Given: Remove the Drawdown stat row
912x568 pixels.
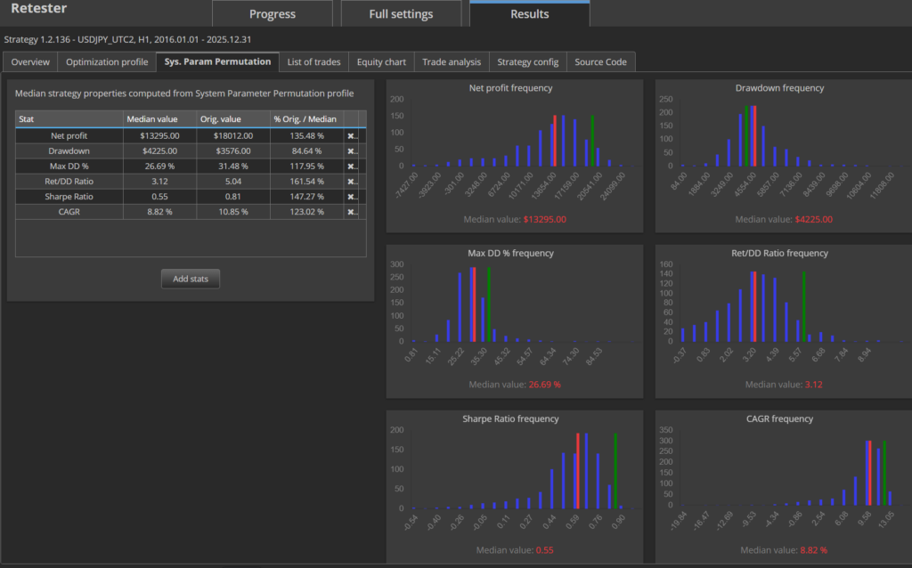Looking at the screenshot, I should click(x=351, y=151).
